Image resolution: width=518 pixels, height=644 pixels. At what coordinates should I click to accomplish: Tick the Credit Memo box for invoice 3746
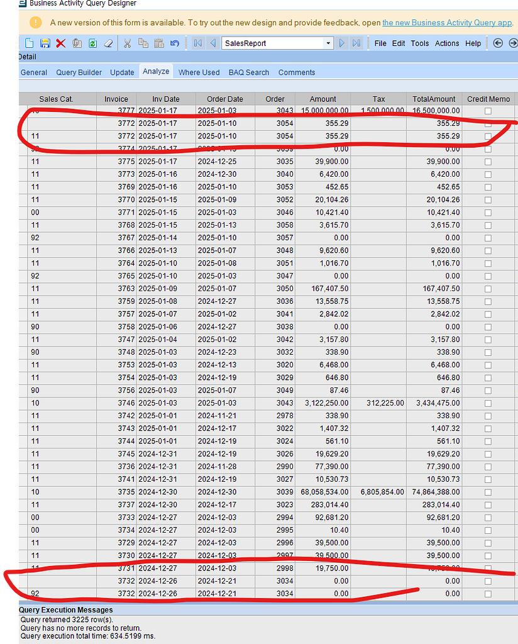click(x=489, y=403)
